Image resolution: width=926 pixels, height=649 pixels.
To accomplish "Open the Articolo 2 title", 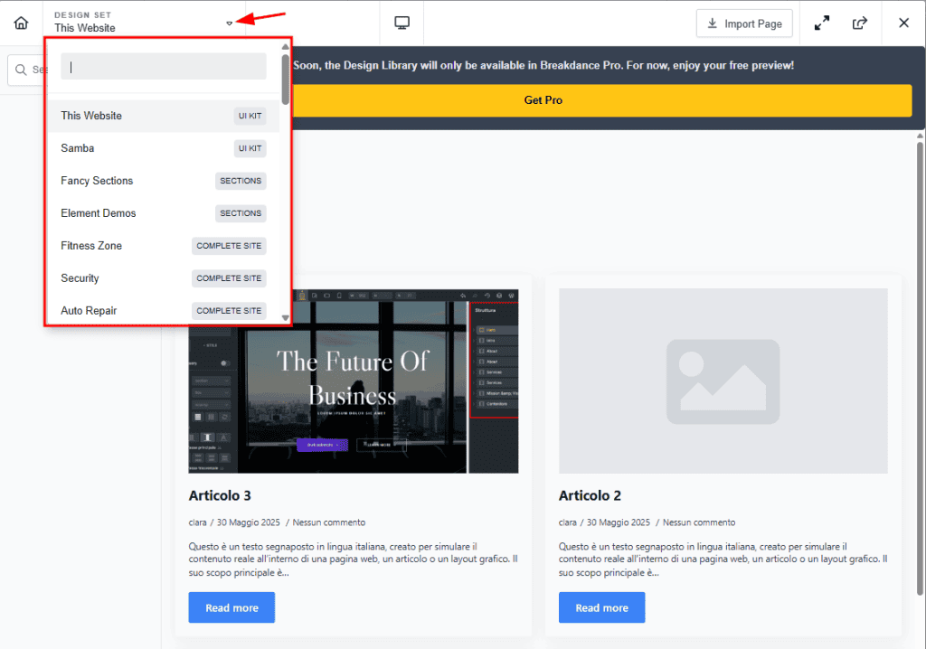I will point(590,495).
